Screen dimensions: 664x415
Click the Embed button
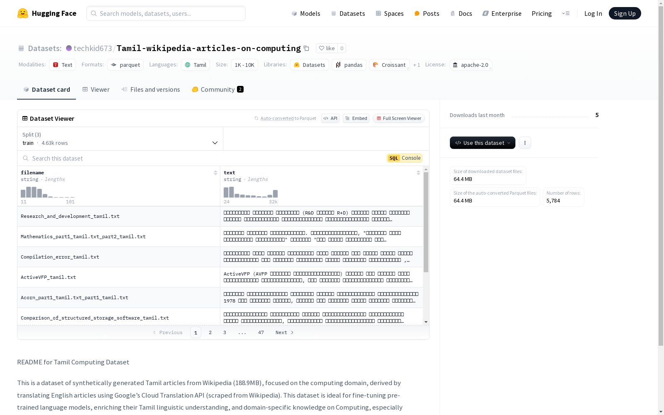coord(356,118)
